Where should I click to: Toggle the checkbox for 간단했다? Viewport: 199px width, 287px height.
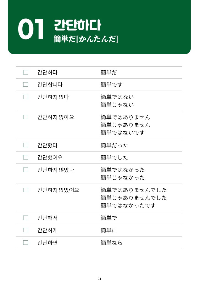pos(26,145)
